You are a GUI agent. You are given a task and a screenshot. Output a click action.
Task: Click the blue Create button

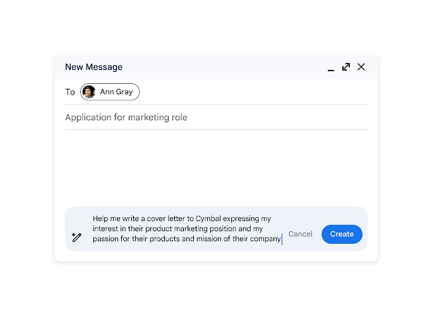[342, 234]
